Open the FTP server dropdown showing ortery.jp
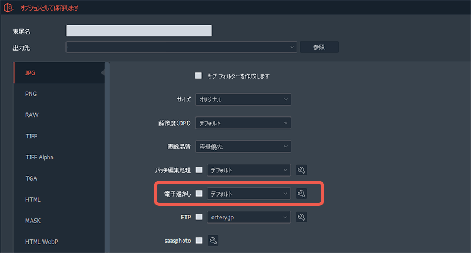The image size is (471, 253). (250, 217)
